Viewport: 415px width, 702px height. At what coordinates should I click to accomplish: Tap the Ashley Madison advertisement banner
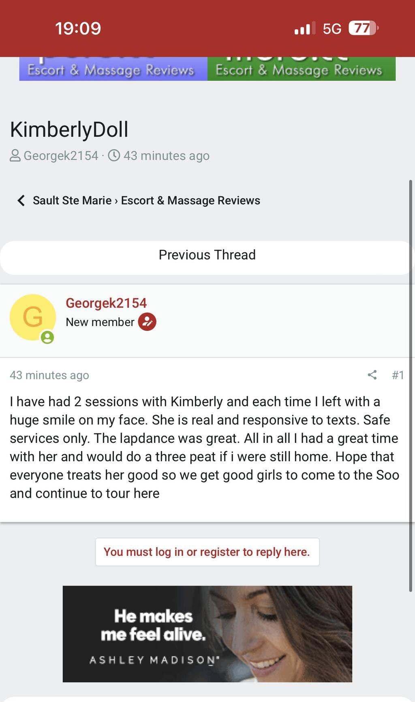207,634
